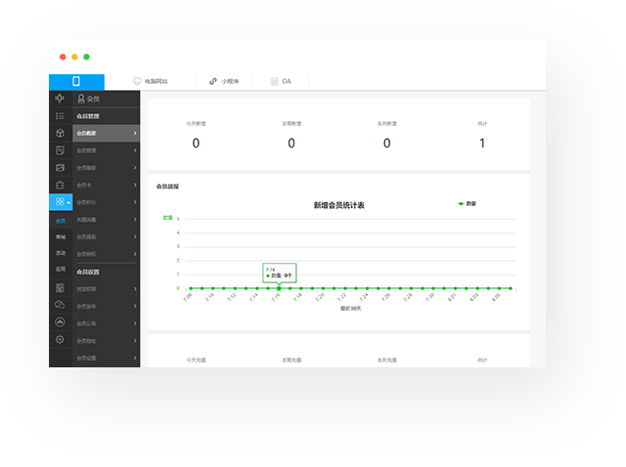Viewport: 626px width, 467px height.
Task: Click the 会员积分 menu link
Action: coord(106,202)
